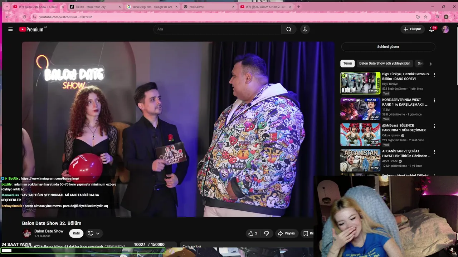458x257 pixels.
Task: Save the video with the bookmark icon
Action: pyautogui.click(x=306, y=233)
